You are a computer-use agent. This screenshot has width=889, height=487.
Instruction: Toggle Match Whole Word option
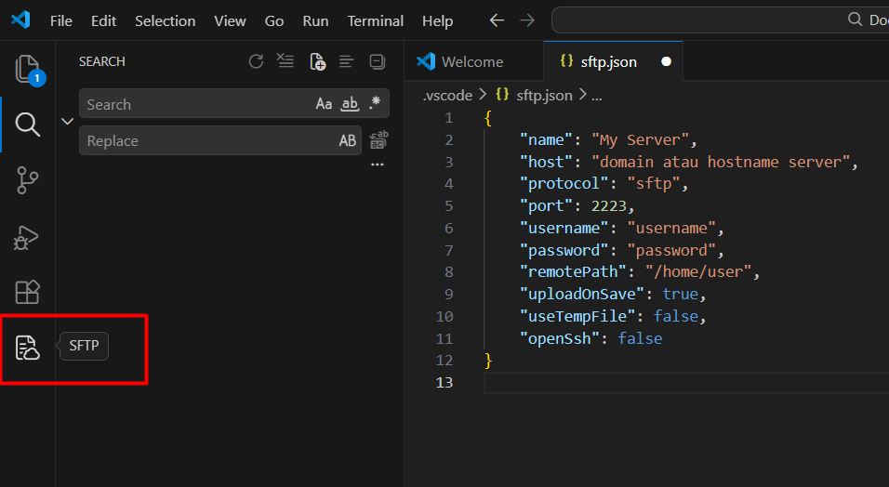(x=350, y=104)
